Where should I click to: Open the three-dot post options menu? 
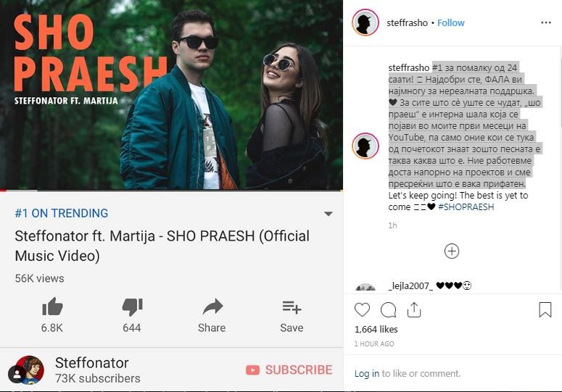546,22
